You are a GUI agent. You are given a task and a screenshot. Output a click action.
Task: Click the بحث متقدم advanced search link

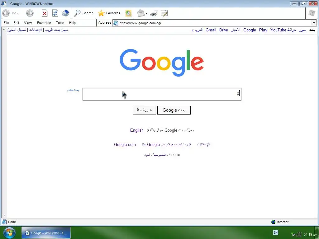click(x=73, y=90)
